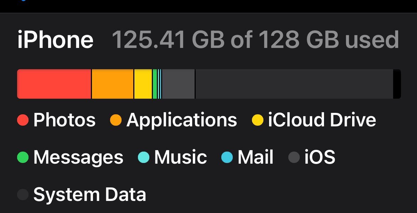This screenshot has width=417, height=213.
Task: Tap the wide System Data bar segment
Action: [x=294, y=84]
